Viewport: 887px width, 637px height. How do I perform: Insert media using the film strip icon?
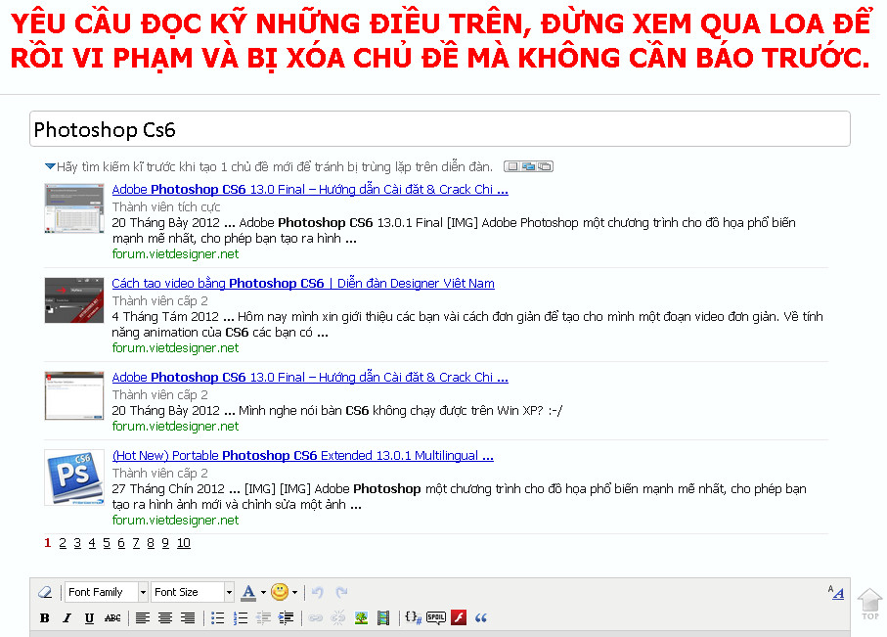[383, 617]
